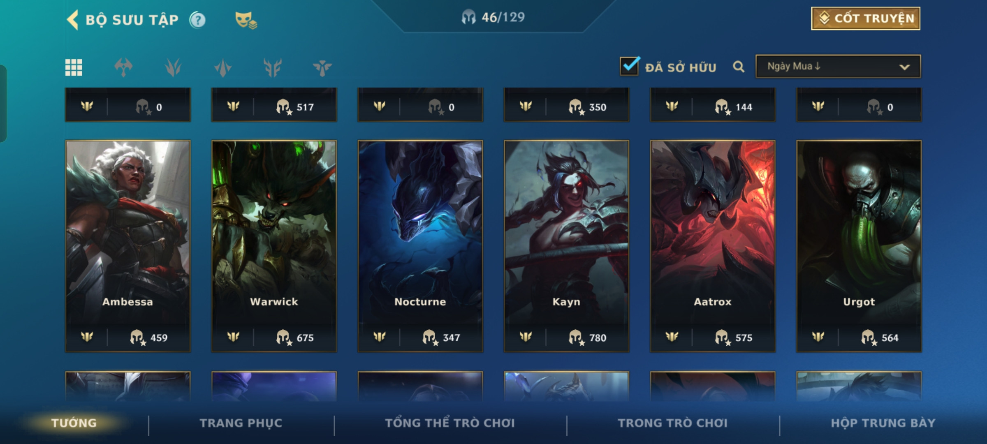Uncheck the Đã Sở Hữu checkbox

630,66
